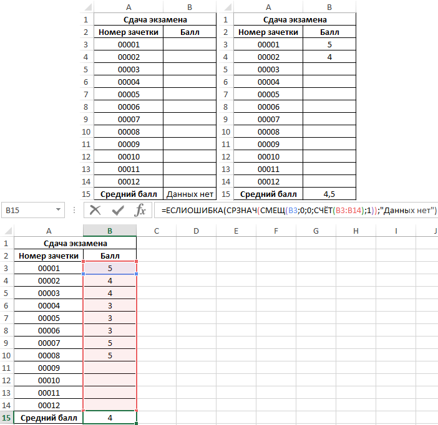This screenshot has width=438, height=425.
Task: Select the column G header
Action: (316, 231)
